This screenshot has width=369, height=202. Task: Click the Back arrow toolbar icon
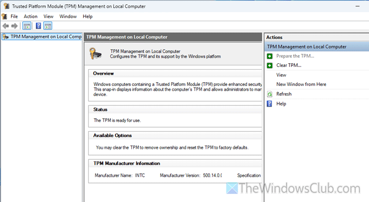[x=6, y=26]
